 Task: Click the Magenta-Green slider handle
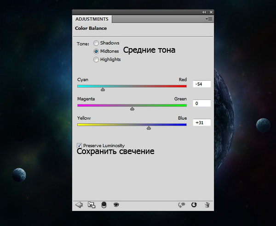(132, 109)
